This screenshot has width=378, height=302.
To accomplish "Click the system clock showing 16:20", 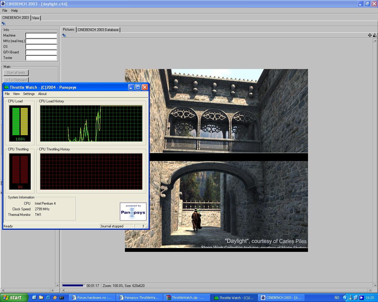I will coord(370,298).
